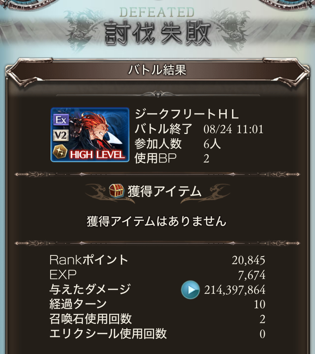Click the damage value 214,397,864
This screenshot has width=315, height=354.
(235, 290)
